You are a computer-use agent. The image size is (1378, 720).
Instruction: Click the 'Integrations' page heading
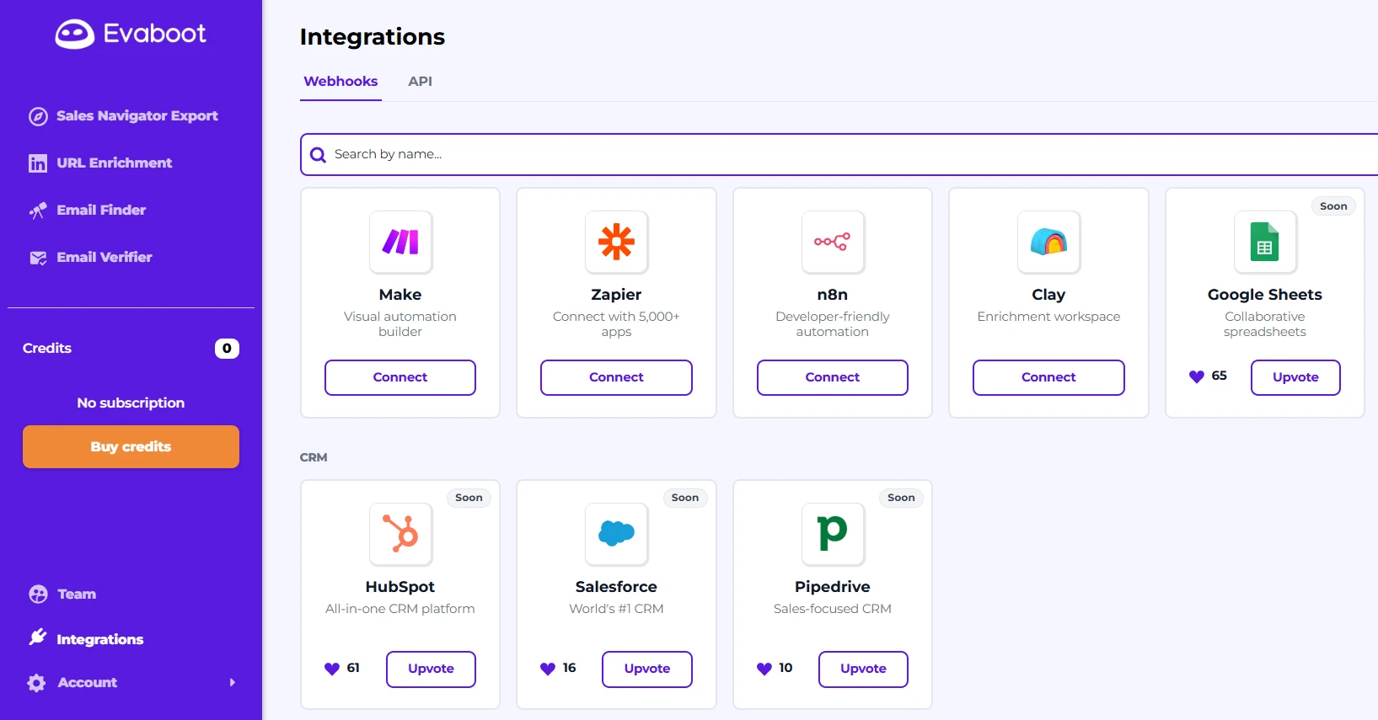pos(373,37)
